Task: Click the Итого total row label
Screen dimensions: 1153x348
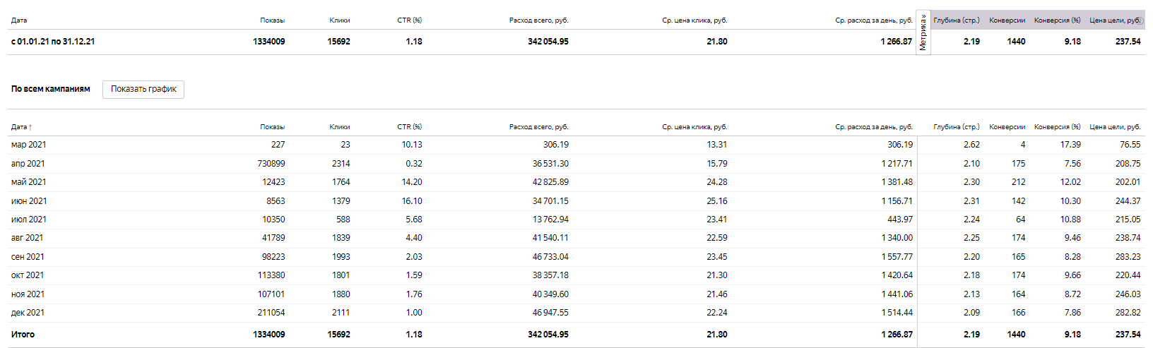Action: [x=23, y=335]
